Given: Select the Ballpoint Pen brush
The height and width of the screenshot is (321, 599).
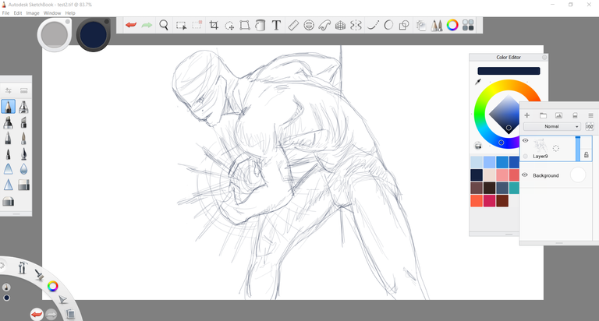Looking at the screenshot, I should [x=8, y=138].
